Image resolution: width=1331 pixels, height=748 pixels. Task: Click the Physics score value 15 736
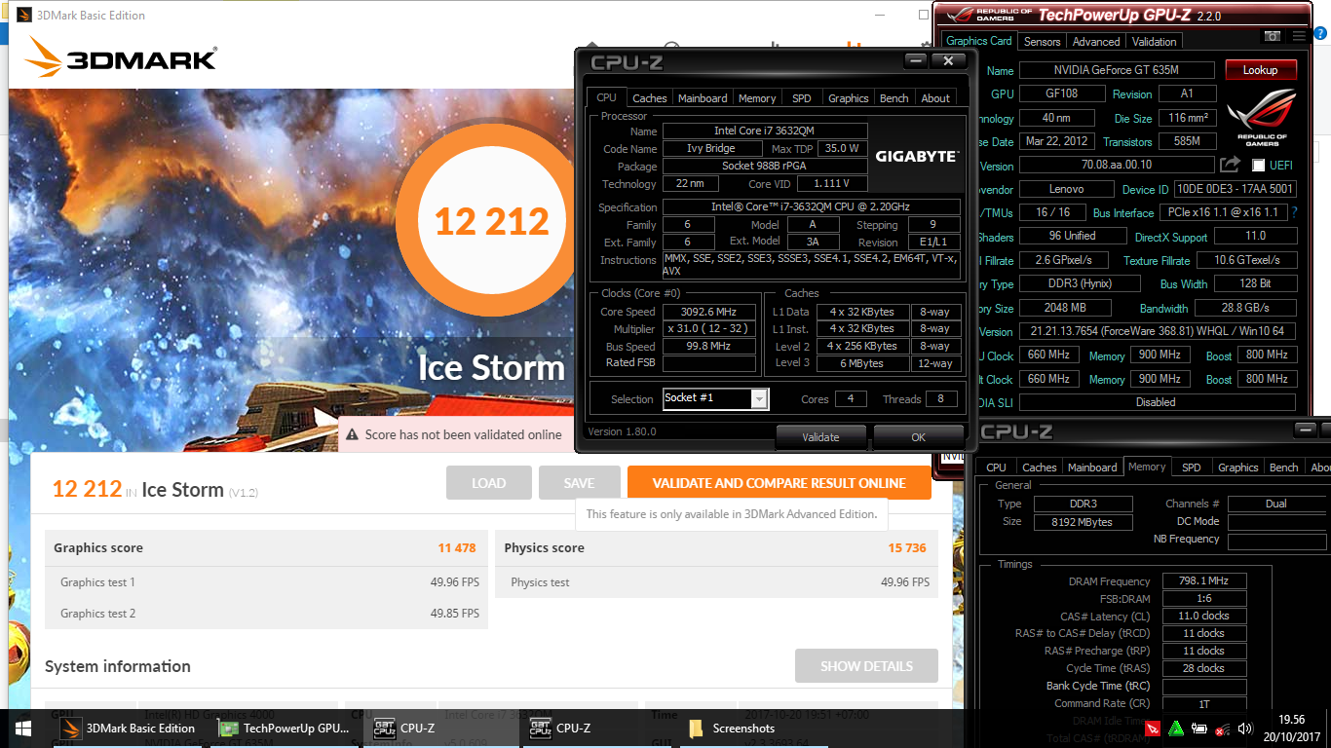click(907, 548)
